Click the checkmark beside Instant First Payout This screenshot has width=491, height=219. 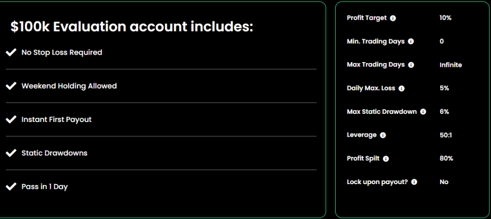click(11, 120)
